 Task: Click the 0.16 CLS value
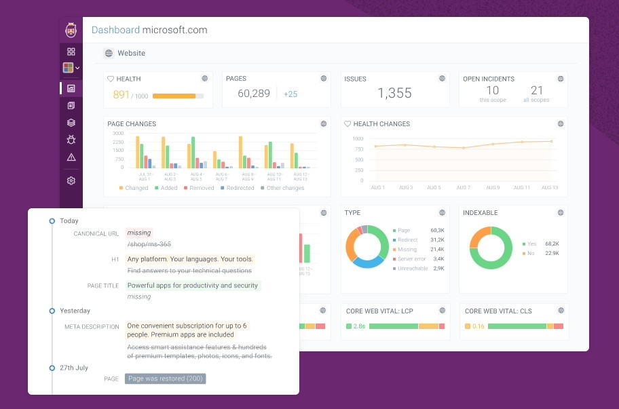point(479,326)
